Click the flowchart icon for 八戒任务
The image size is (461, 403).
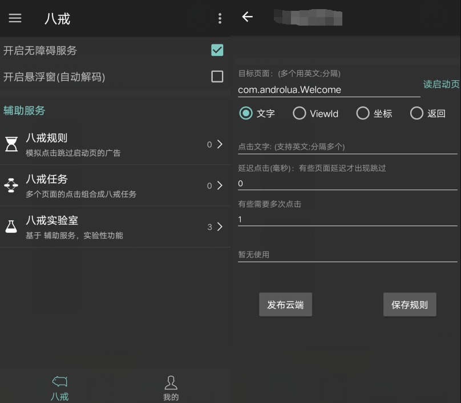[11, 186]
